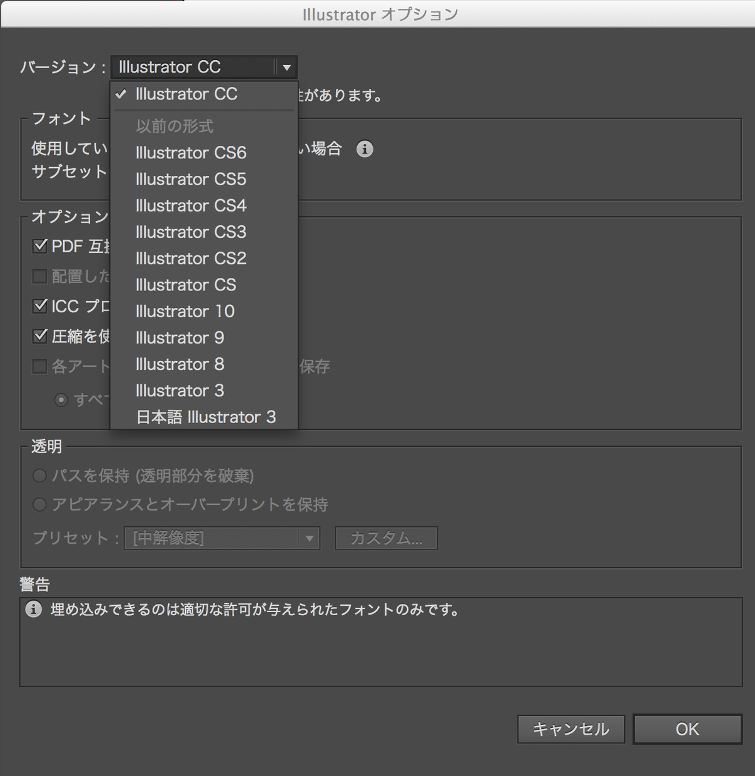This screenshot has width=755, height=776.
Task: Choose Illustrator CS from version list
Action: [204, 285]
